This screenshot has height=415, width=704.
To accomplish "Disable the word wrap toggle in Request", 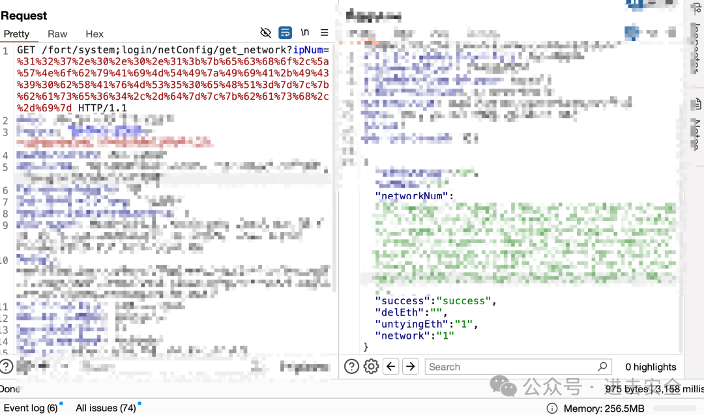I will click(285, 33).
